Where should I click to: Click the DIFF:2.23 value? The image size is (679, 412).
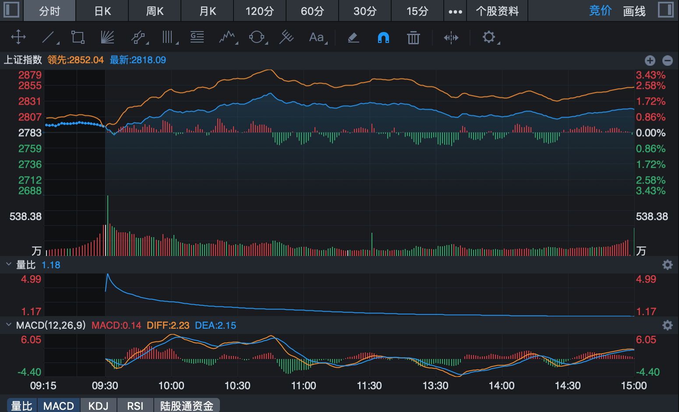[x=168, y=325]
